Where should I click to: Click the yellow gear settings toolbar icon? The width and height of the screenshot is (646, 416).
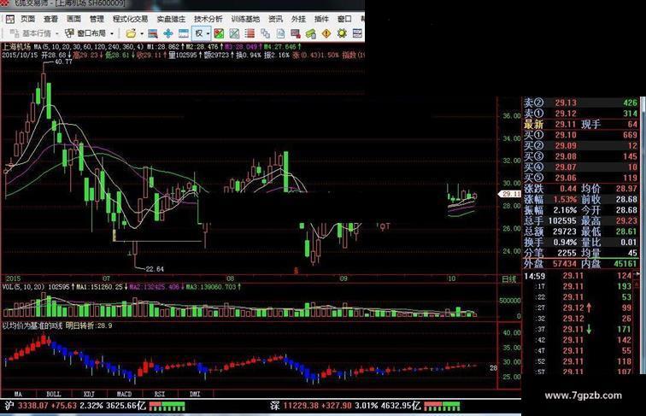point(342,33)
